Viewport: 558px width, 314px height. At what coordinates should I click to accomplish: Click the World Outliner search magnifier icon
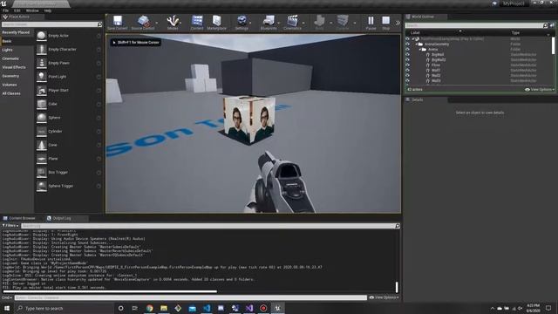coord(545,25)
